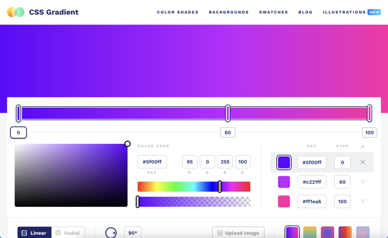
Task: Open the Illustrations link marked NEW
Action: (x=344, y=12)
